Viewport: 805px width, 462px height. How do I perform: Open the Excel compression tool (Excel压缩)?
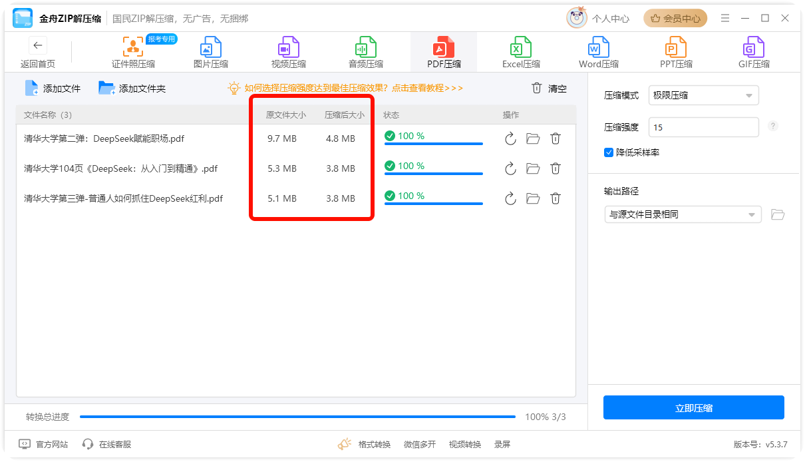[521, 53]
